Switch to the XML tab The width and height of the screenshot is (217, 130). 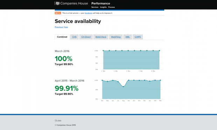pos(128,37)
